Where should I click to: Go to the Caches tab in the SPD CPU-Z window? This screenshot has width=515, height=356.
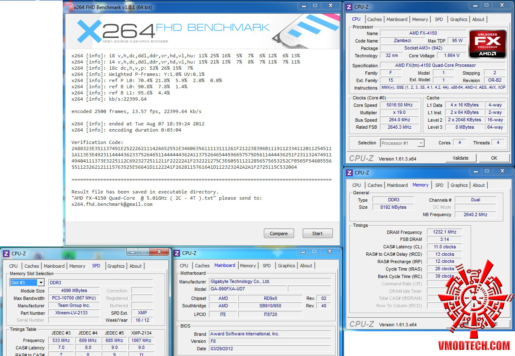(x=32, y=266)
